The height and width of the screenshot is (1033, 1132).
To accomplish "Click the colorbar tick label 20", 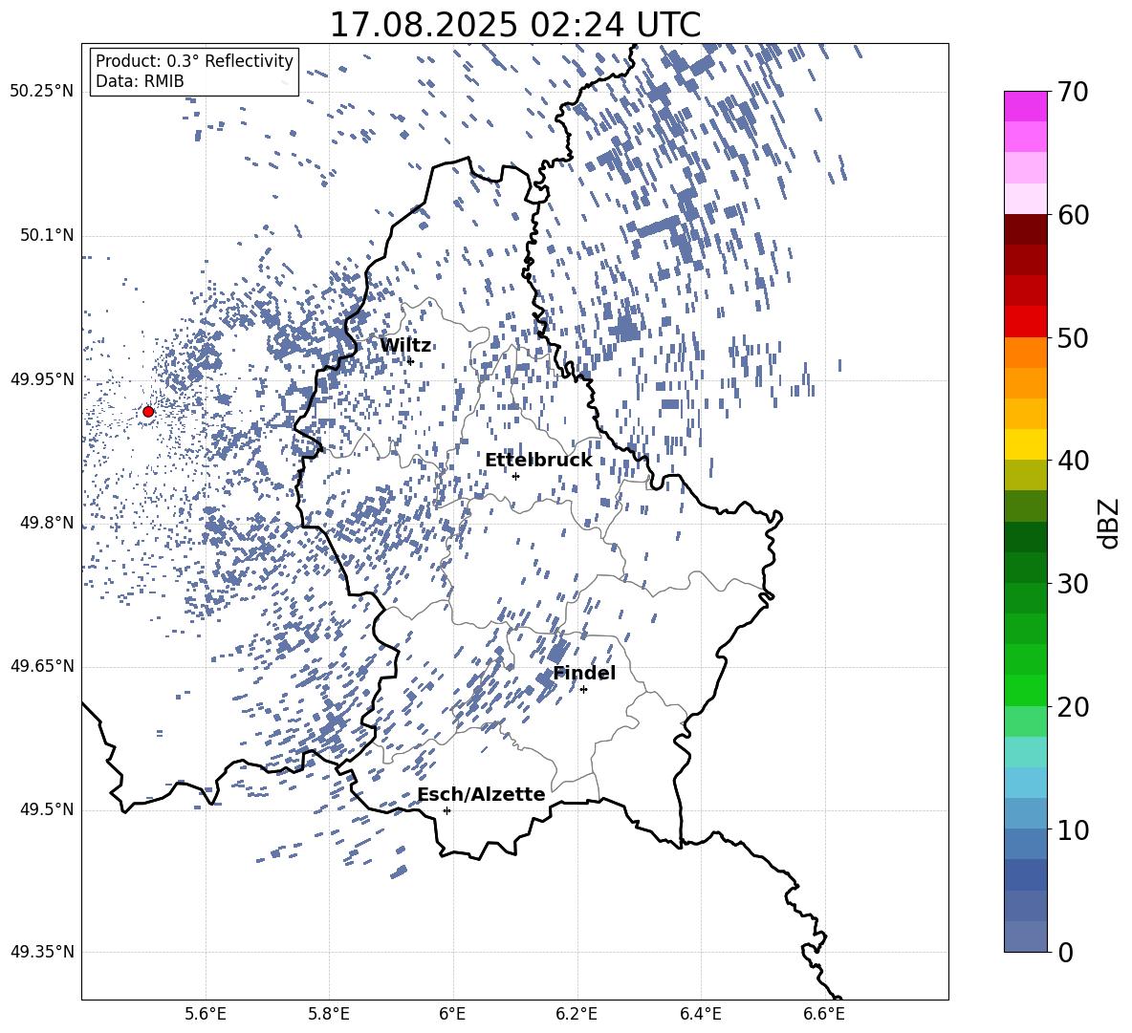I will pyautogui.click(x=1073, y=707).
